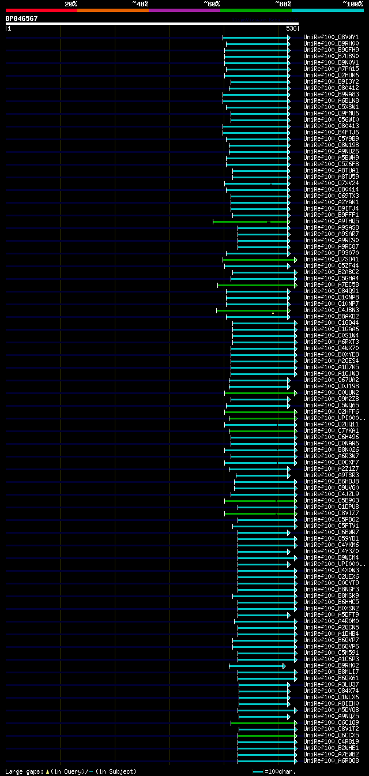Viewport: 369px width, 776px height.
Task: Click the green ~80% legend segment
Action: coord(256,10)
